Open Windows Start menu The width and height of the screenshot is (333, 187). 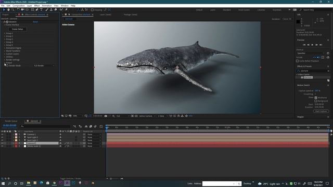[x=3, y=183]
